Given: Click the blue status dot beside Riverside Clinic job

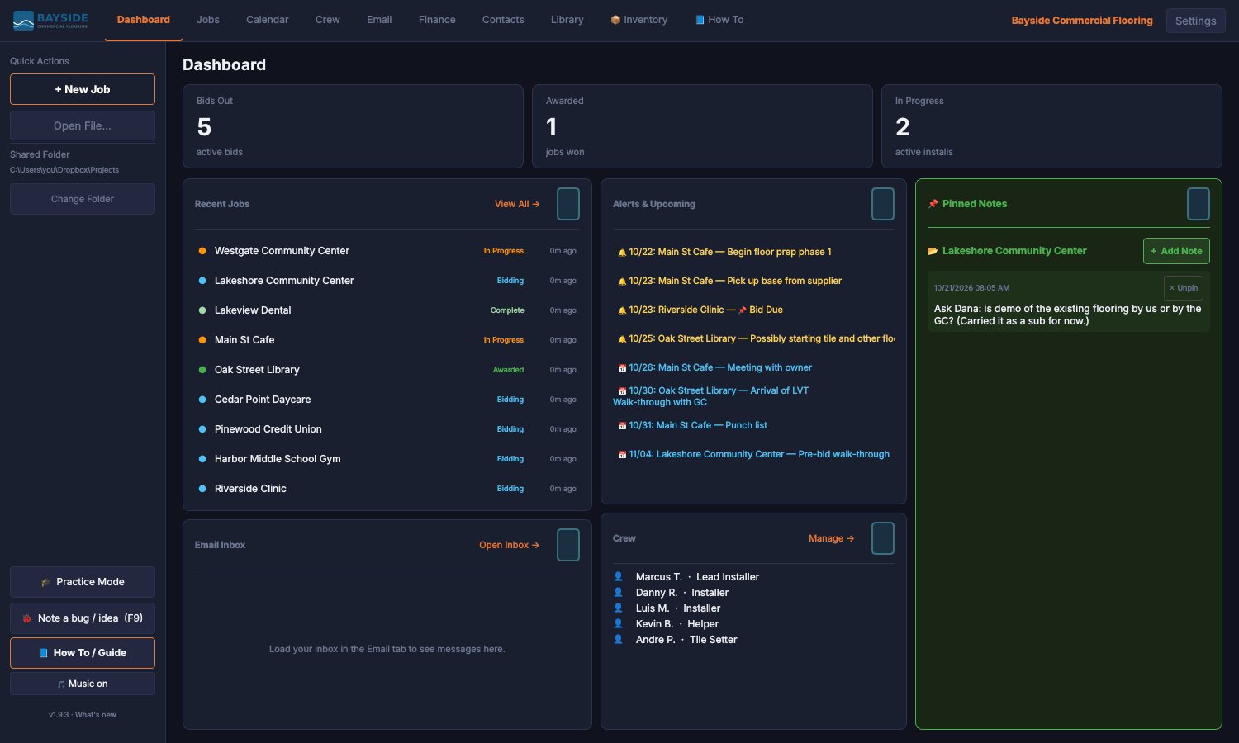Looking at the screenshot, I should point(202,489).
